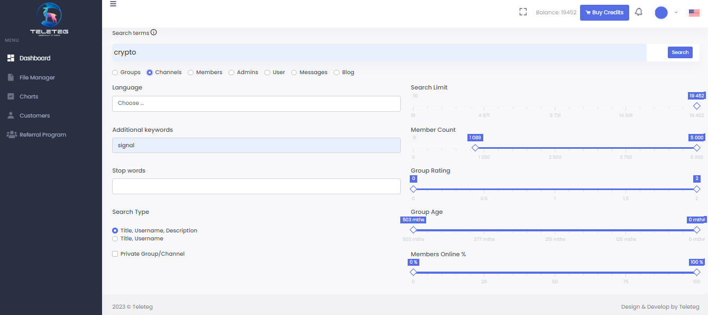Open the language flag selector

click(694, 12)
